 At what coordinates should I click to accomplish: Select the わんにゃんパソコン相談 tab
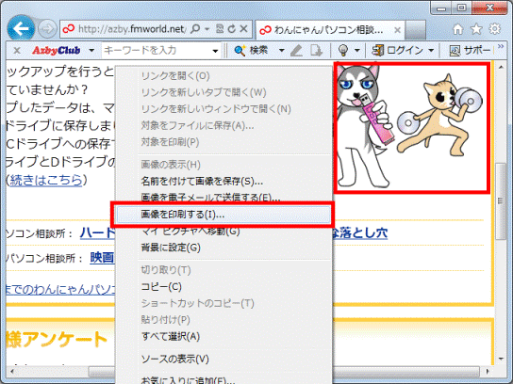330,30
